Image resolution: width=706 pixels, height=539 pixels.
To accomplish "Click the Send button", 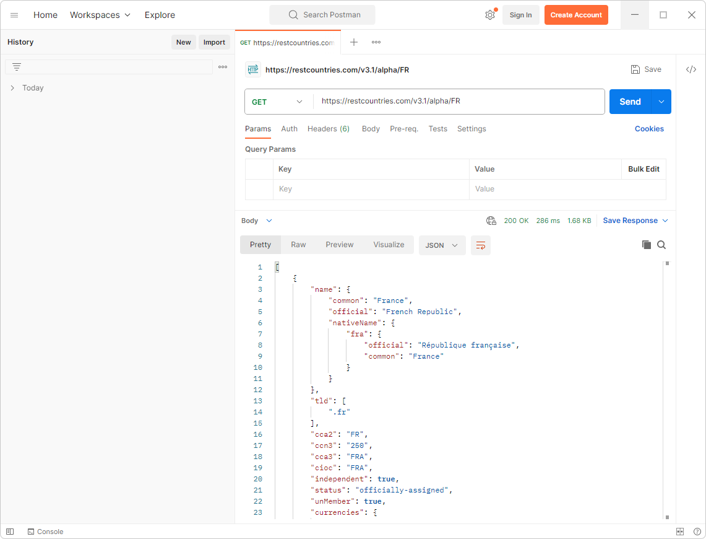I will tap(630, 102).
